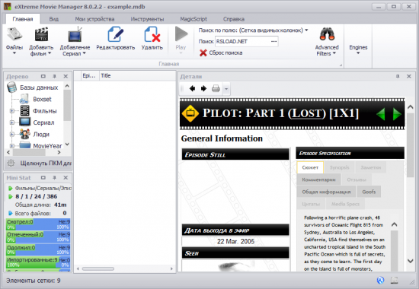This screenshot has height=289, width=419.
Task: Click the Импортированные progress bar
Action: [38, 262]
